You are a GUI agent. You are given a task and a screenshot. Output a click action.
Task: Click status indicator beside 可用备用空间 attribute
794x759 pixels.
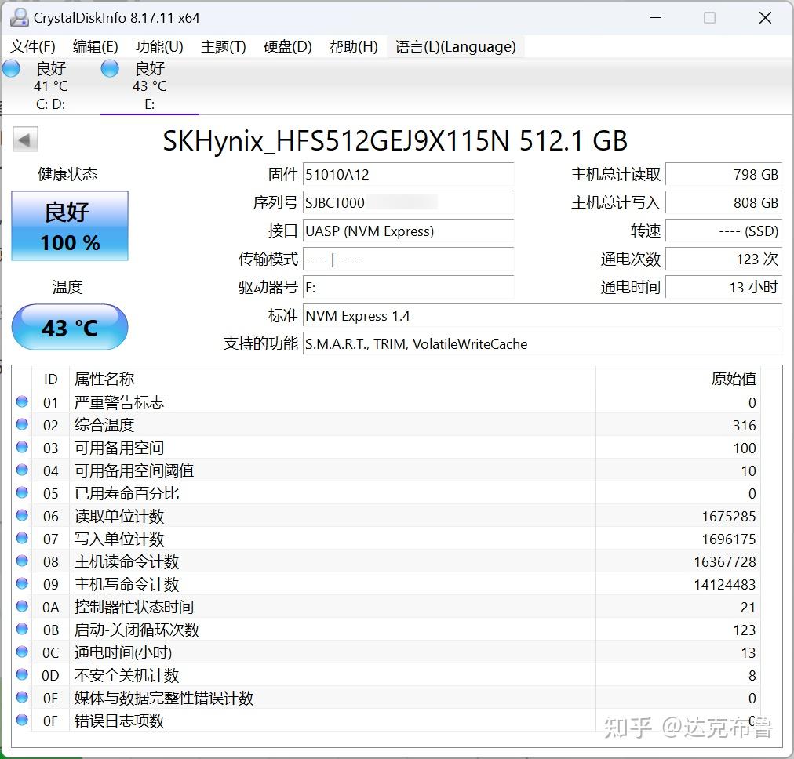coord(21,447)
